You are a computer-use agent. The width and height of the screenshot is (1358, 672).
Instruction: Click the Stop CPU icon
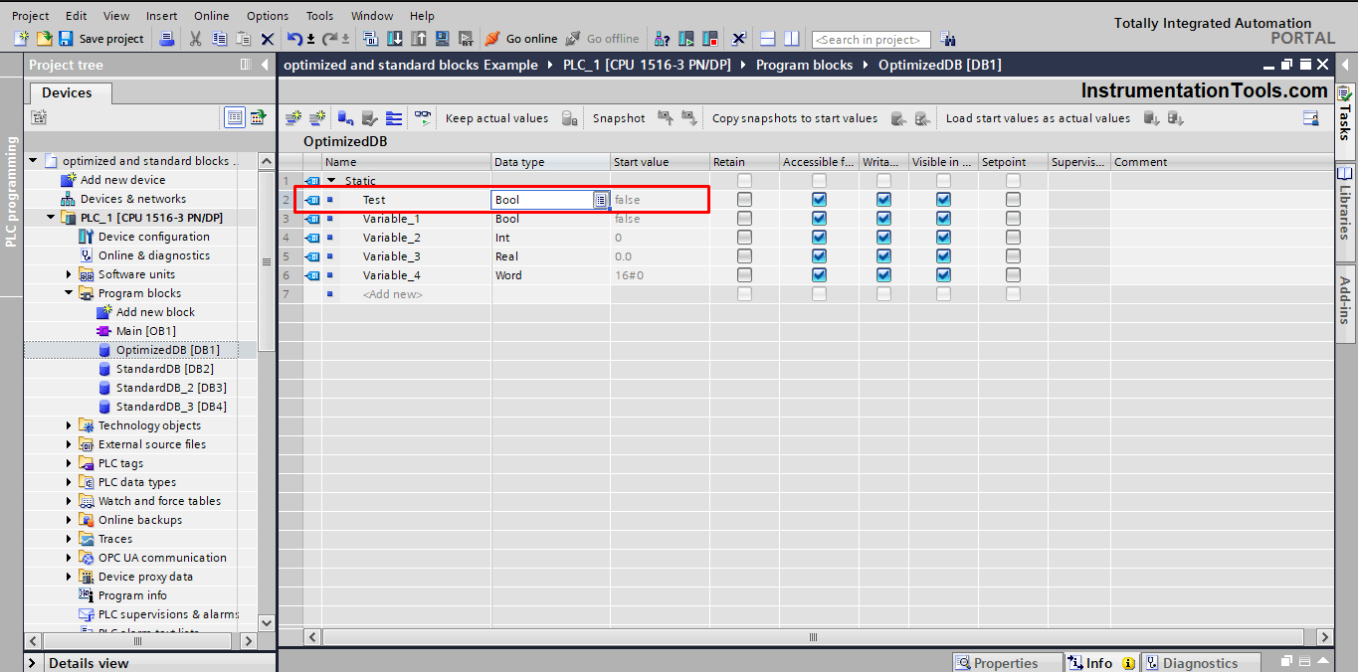[x=710, y=39]
